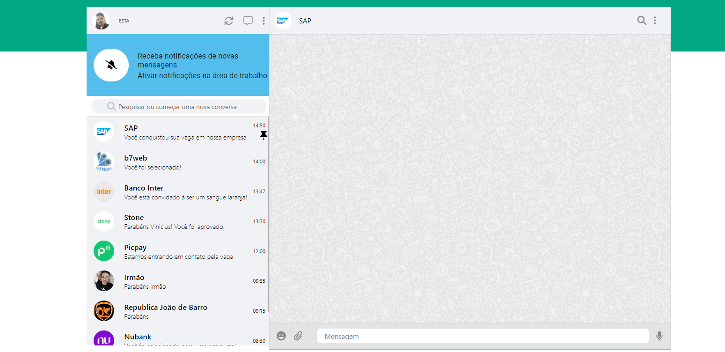
Task: Click 'Você conquistou sua vaga em nossa empresa' preview
Action: (185, 137)
